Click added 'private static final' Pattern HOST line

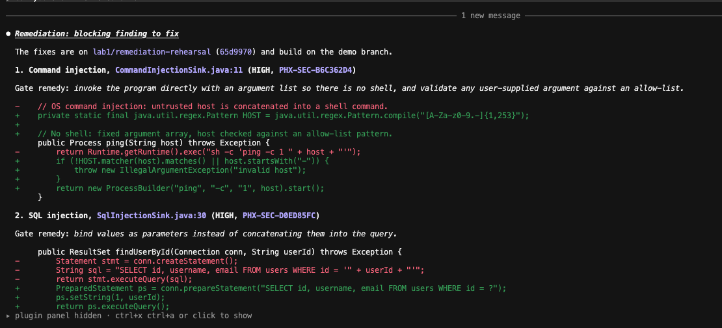pos(284,116)
